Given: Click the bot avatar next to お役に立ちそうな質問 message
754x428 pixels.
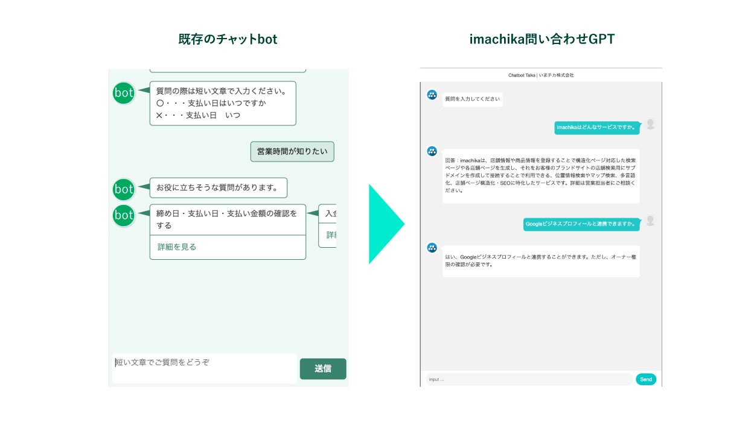Looking at the screenshot, I should [x=124, y=189].
